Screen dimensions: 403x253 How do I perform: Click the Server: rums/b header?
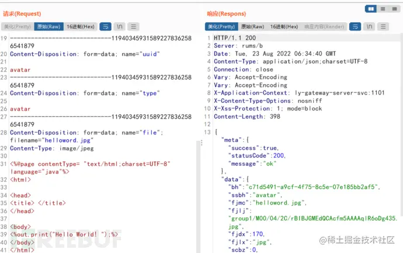[x=238, y=46]
